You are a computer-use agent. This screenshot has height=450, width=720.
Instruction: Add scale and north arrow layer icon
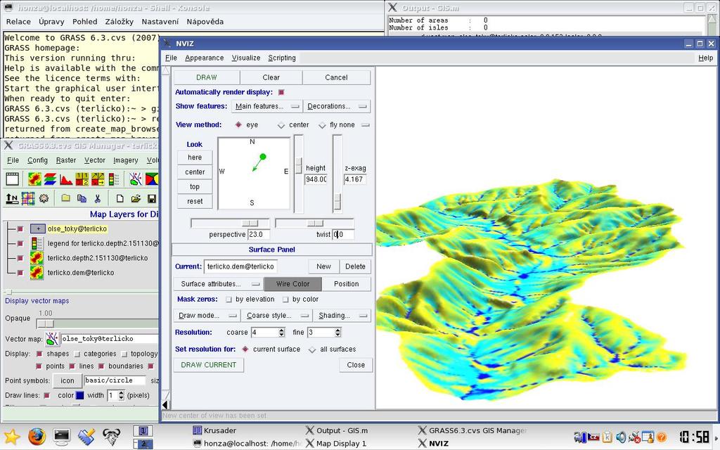[12, 198]
